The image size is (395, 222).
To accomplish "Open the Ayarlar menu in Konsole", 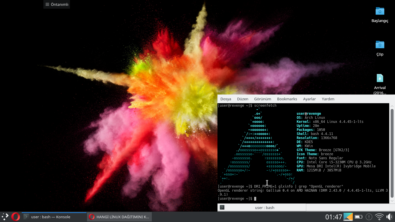I will 309,99.
